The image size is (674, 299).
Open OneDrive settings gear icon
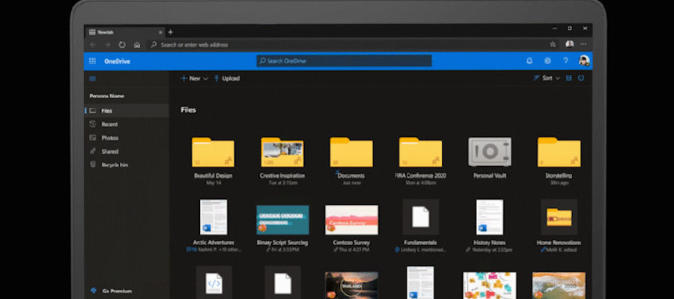point(547,61)
